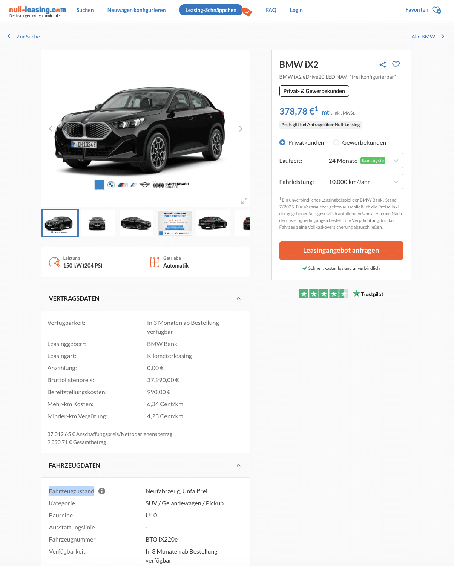Show previous car image with left arrow

tap(51, 129)
